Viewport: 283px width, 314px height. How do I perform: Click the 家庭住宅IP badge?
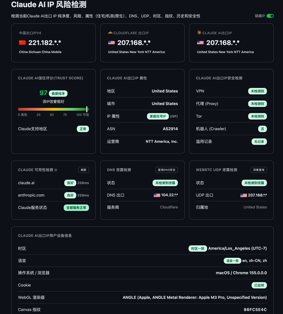coord(158,116)
